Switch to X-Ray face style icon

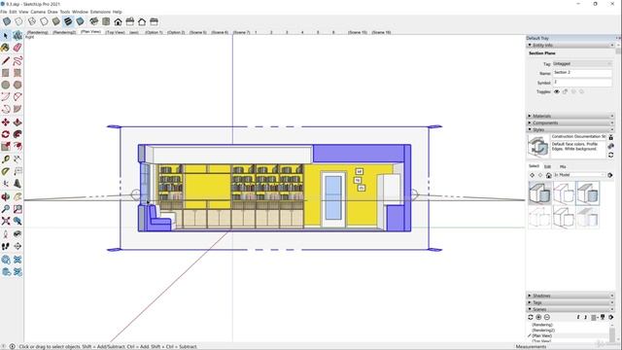pos(7,21)
